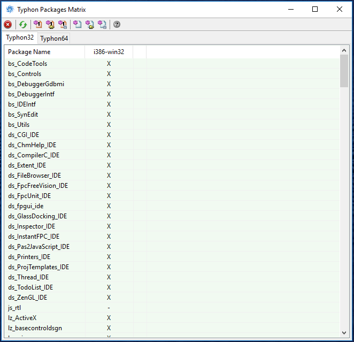Click the i386-win32 column header

pos(109,52)
